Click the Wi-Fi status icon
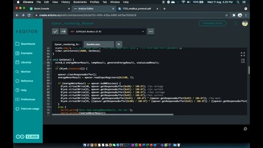Screen dimensions: 263x148 pos(183,2)
